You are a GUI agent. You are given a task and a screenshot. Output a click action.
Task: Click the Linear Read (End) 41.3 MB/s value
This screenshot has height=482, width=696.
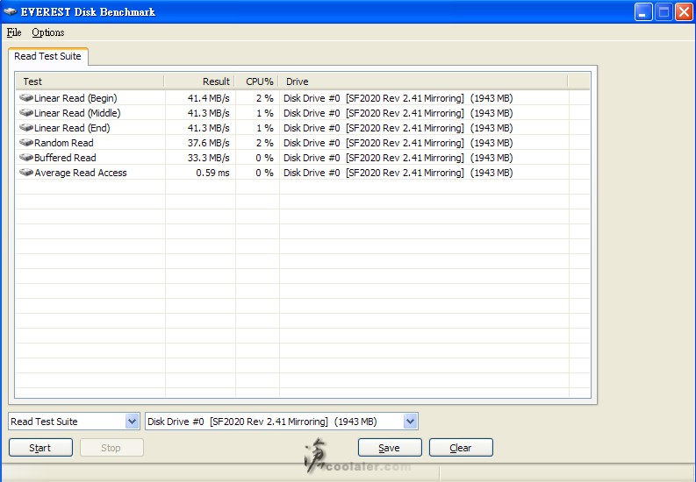208,128
